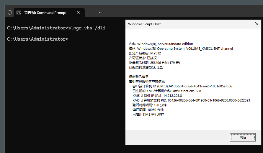263x153 pixels.
Task: Close the Windows Script Host dialog
Action: click(257, 24)
